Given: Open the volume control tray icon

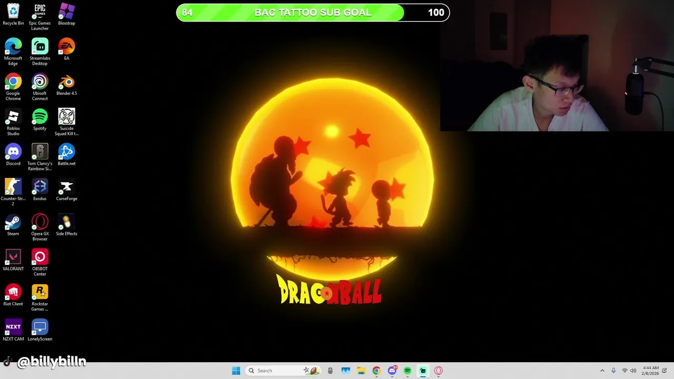Looking at the screenshot, I should point(633,371).
